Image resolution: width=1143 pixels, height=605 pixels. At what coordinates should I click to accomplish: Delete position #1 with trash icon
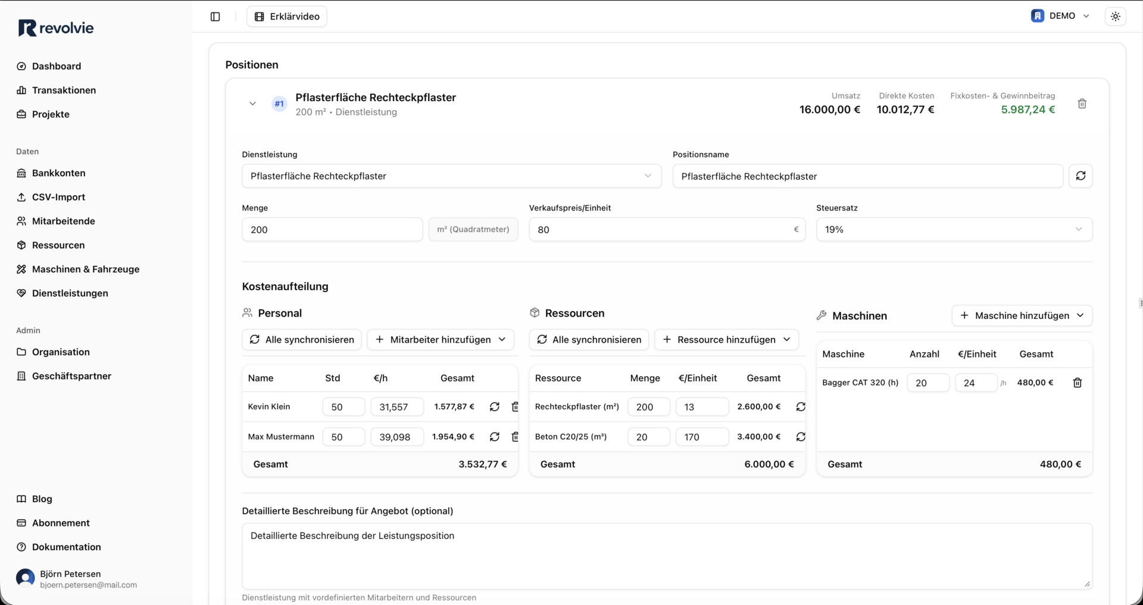click(1082, 104)
